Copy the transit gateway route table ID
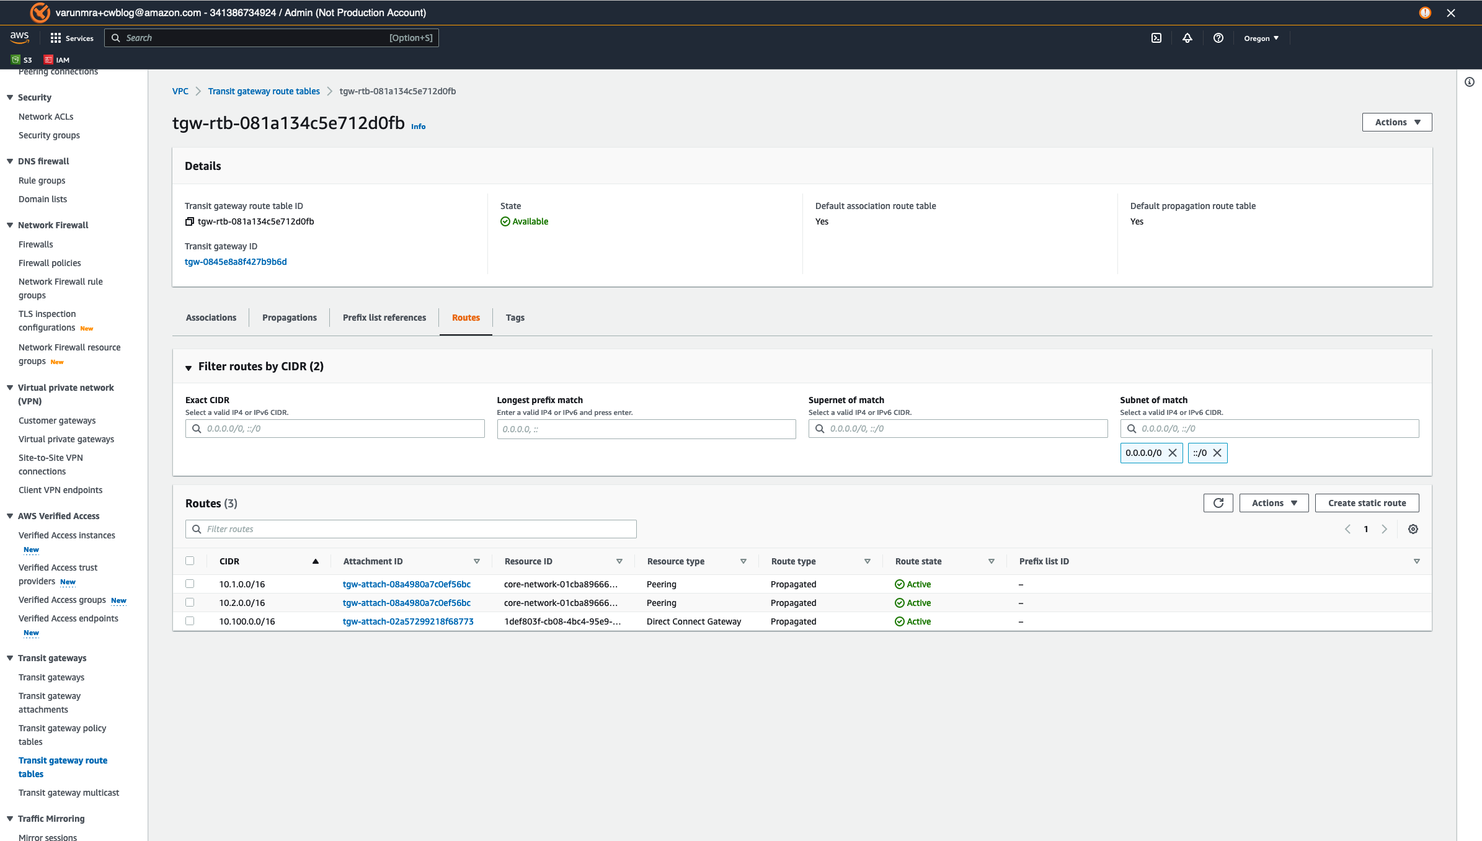 pos(190,221)
